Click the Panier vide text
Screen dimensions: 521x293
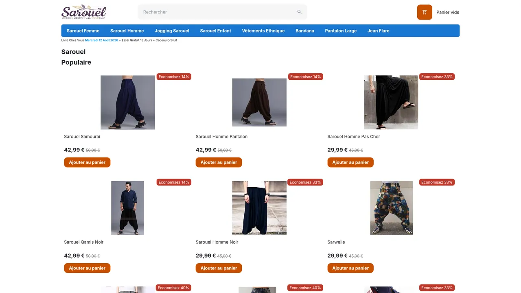(448, 12)
